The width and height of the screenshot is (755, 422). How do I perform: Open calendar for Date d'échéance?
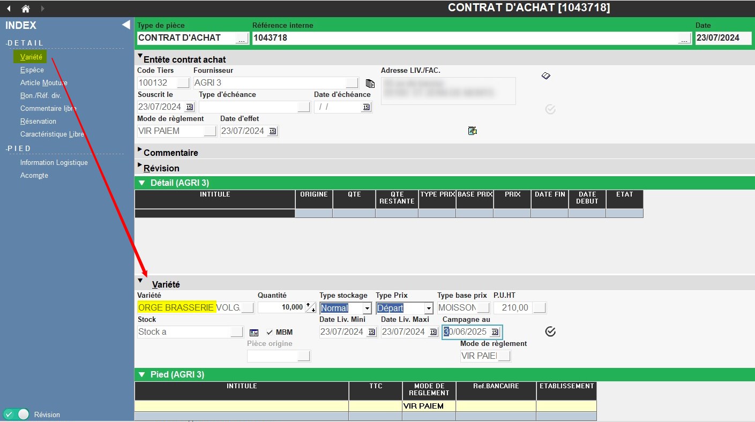click(366, 107)
